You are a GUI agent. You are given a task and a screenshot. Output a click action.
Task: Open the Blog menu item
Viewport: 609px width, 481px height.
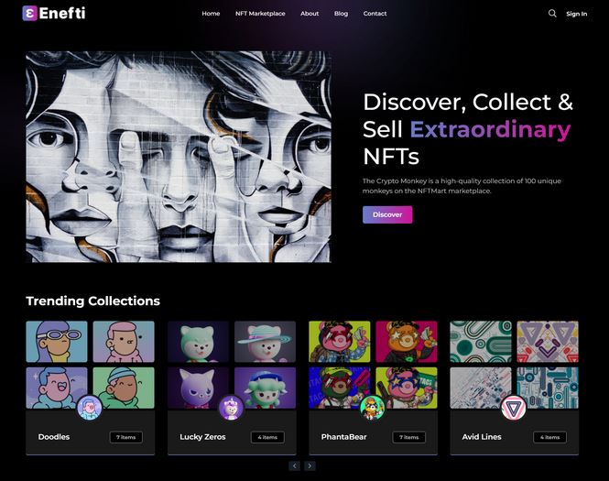341,14
